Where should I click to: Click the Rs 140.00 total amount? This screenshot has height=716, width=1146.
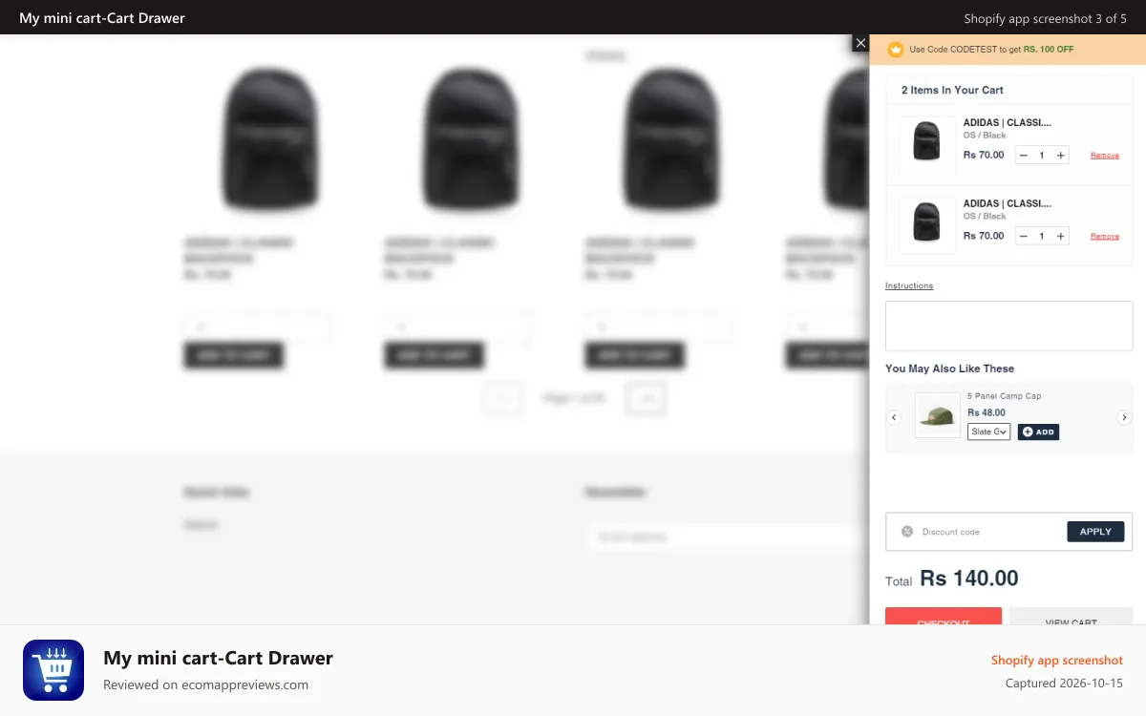click(969, 579)
